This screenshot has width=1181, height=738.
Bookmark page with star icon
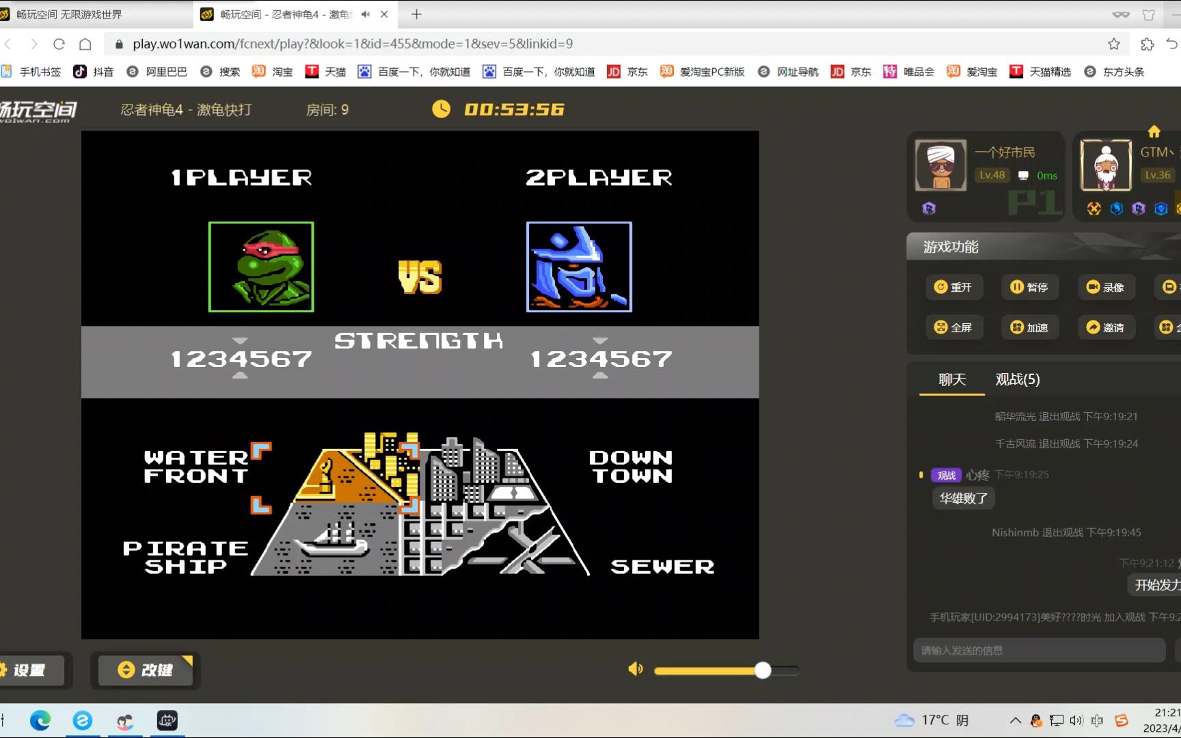tap(1114, 44)
